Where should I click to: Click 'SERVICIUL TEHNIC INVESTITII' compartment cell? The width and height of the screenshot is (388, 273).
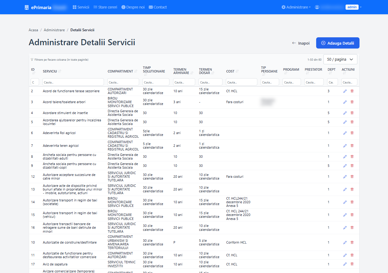pos(122,264)
